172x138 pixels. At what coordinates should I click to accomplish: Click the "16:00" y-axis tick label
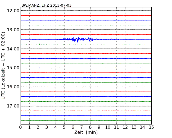click(x=13, y=87)
